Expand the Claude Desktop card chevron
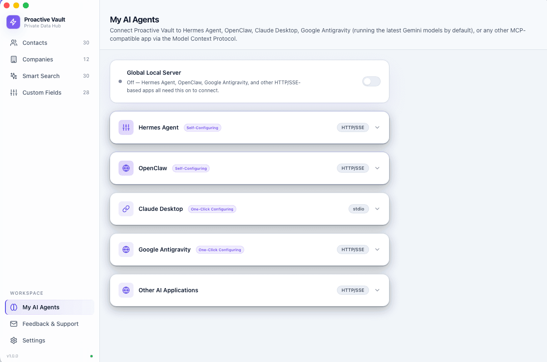 [377, 209]
